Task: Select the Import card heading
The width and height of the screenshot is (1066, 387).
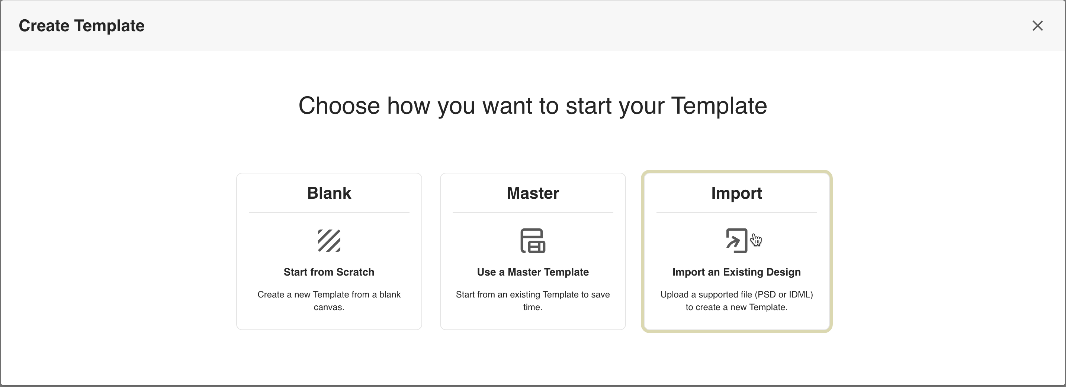Action: click(736, 193)
